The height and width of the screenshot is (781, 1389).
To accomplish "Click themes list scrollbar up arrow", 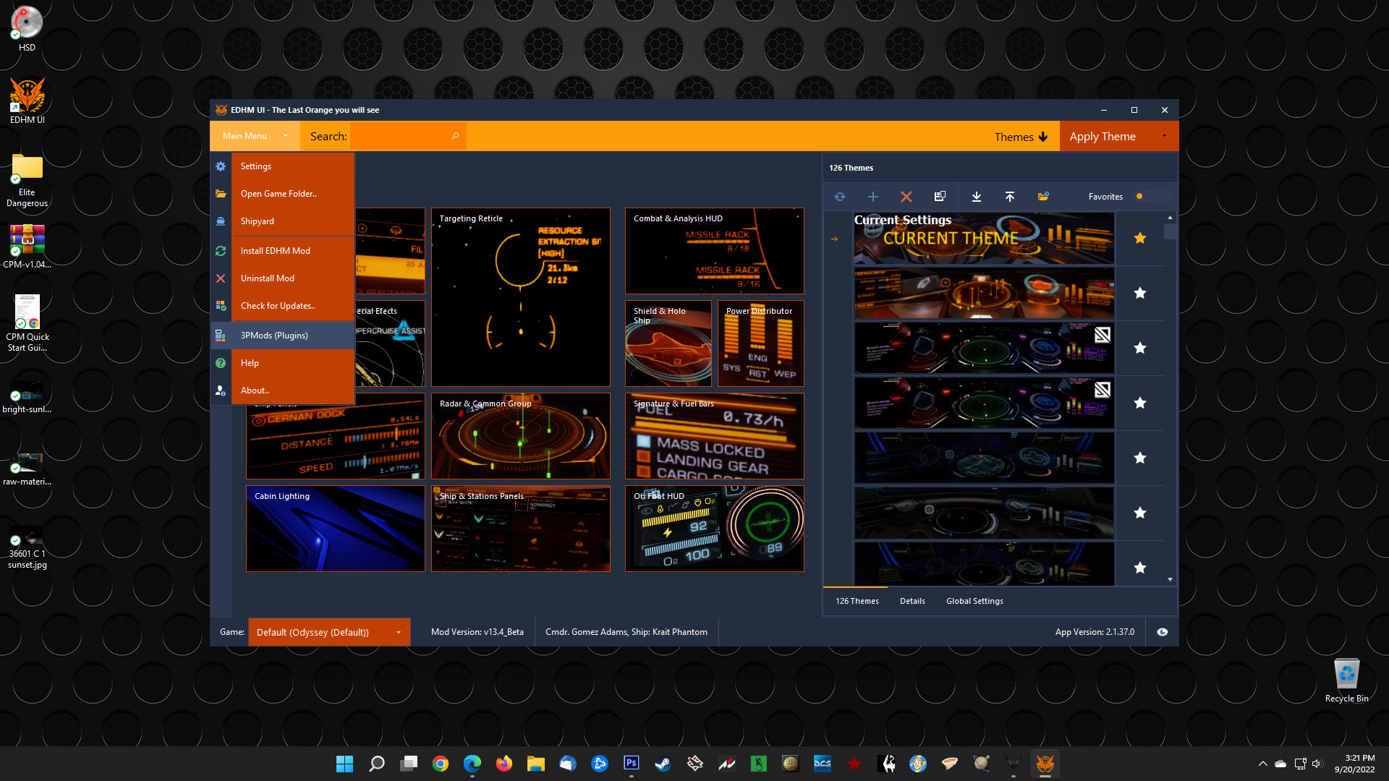I will [1170, 217].
